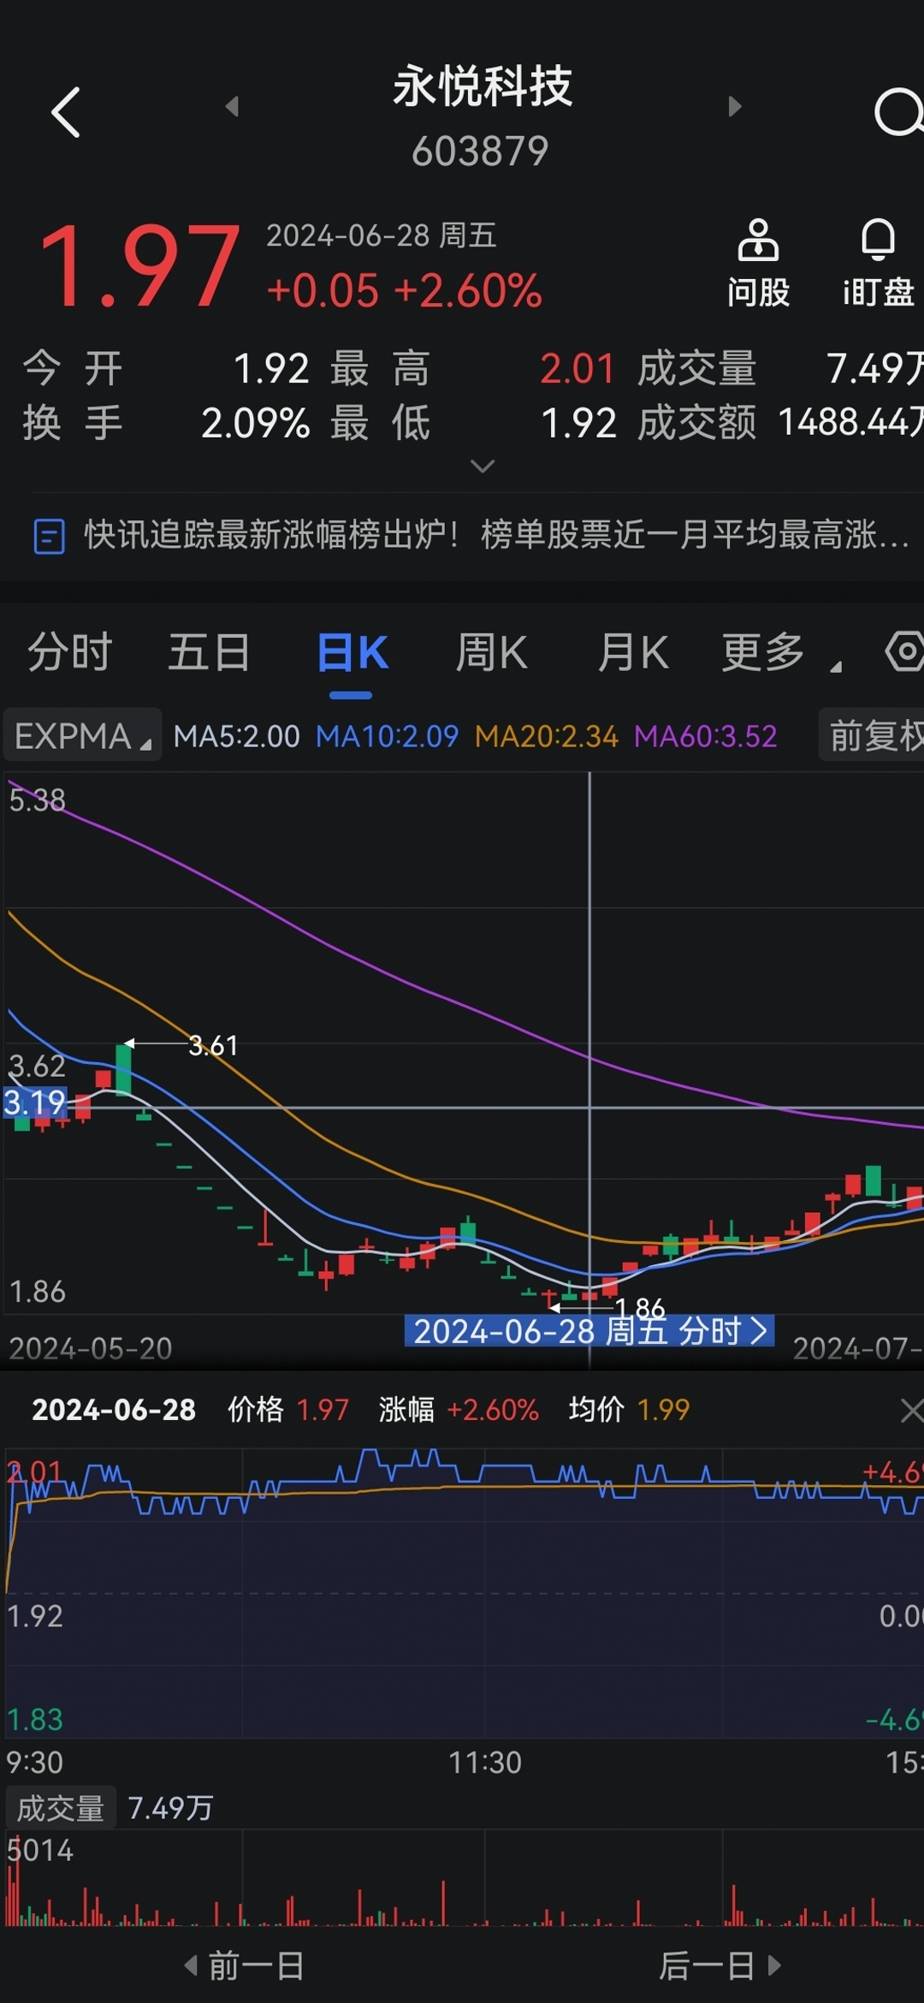
Task: Tap the current price 1.97
Action: point(139,266)
